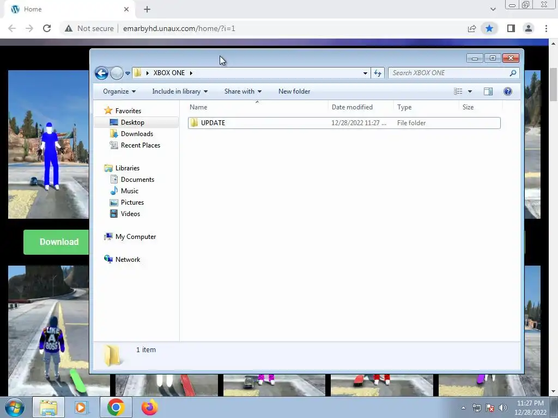Open the Windows Start menu
Image resolution: width=558 pixels, height=418 pixels.
(15, 407)
